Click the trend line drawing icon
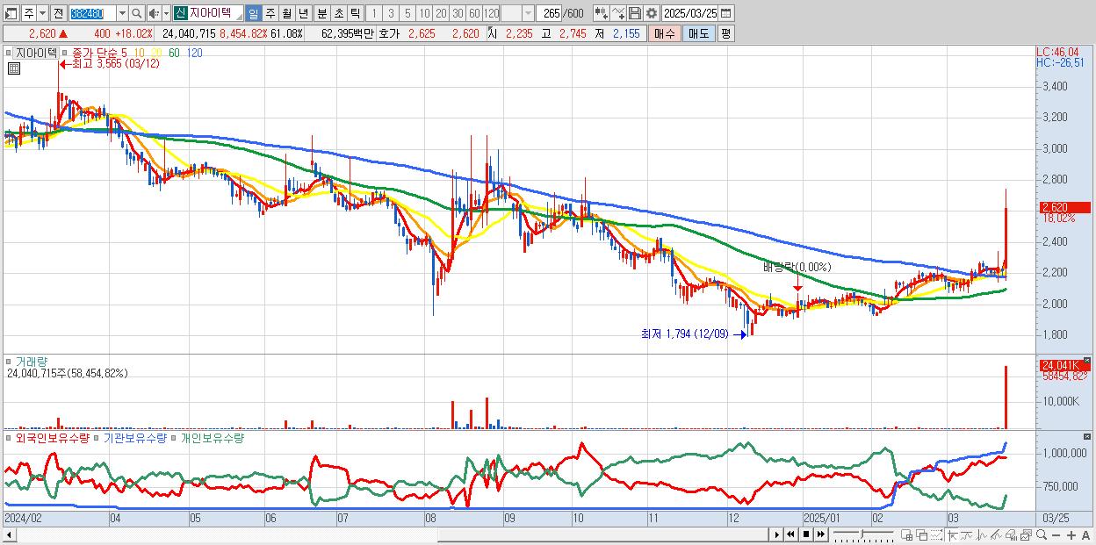1096x545 pixels. point(996,534)
